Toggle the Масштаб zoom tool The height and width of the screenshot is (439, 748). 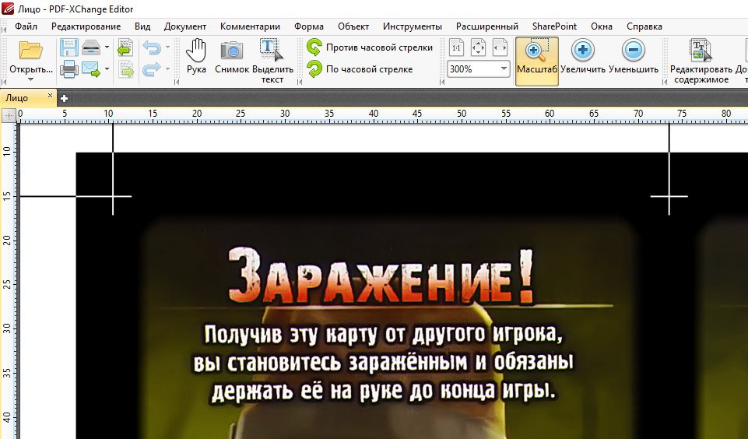(x=536, y=61)
